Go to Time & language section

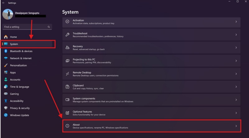point(19,87)
